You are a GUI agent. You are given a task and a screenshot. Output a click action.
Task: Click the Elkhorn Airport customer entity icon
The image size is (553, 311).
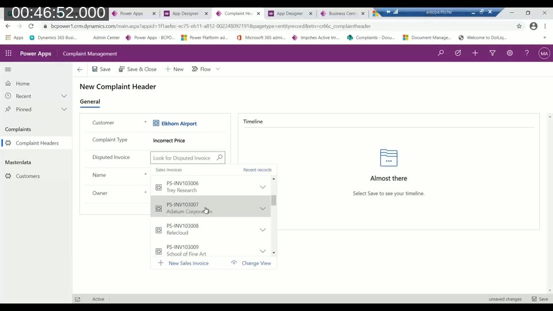pyautogui.click(x=156, y=123)
